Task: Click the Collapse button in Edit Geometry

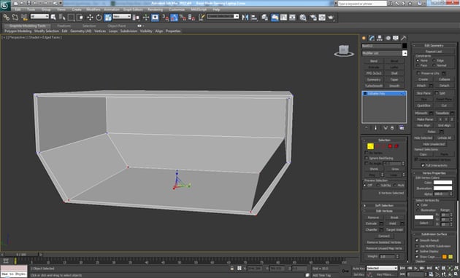Action: (444, 79)
